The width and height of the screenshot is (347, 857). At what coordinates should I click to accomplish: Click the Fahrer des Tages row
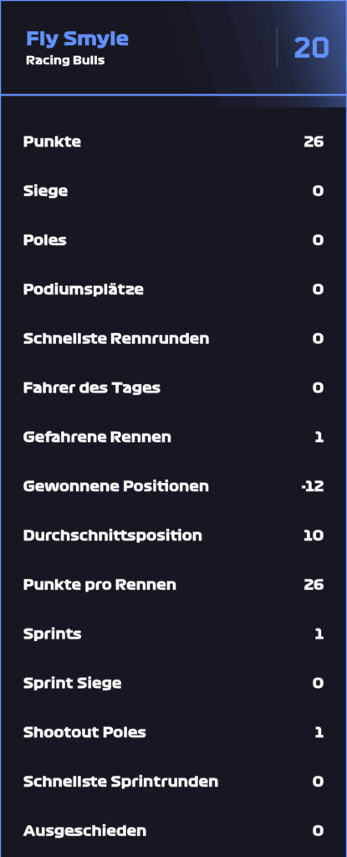(x=173, y=387)
